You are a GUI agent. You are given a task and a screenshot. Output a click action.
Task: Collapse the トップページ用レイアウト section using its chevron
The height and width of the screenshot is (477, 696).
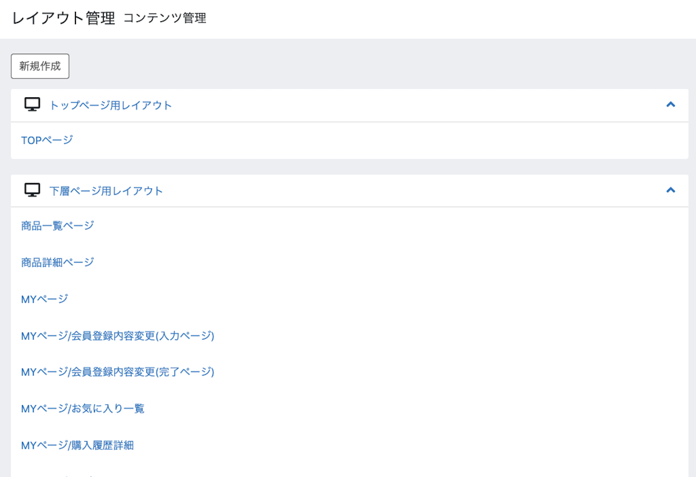pyautogui.click(x=670, y=105)
